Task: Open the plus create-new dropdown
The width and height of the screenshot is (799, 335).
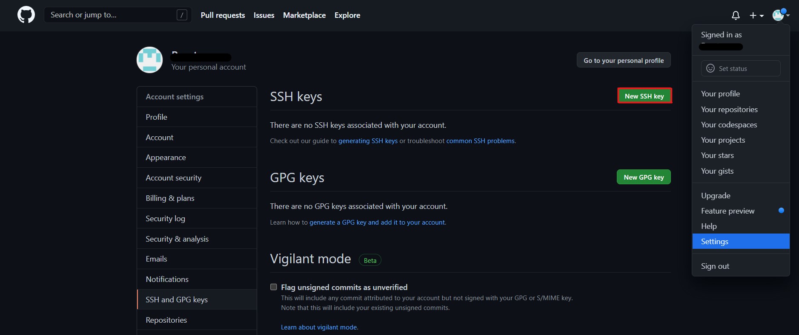Action: (x=756, y=15)
